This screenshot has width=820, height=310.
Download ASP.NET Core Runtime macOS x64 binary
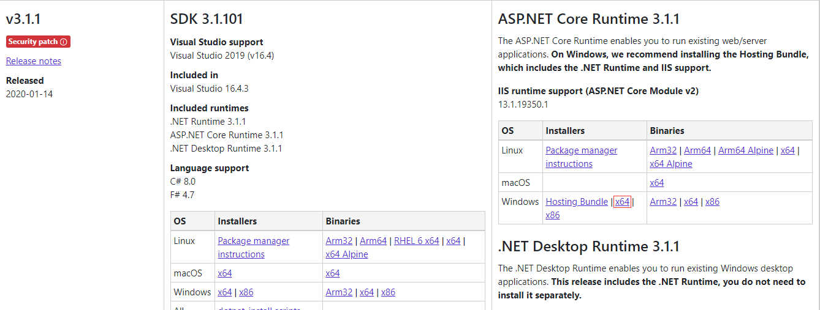click(657, 183)
